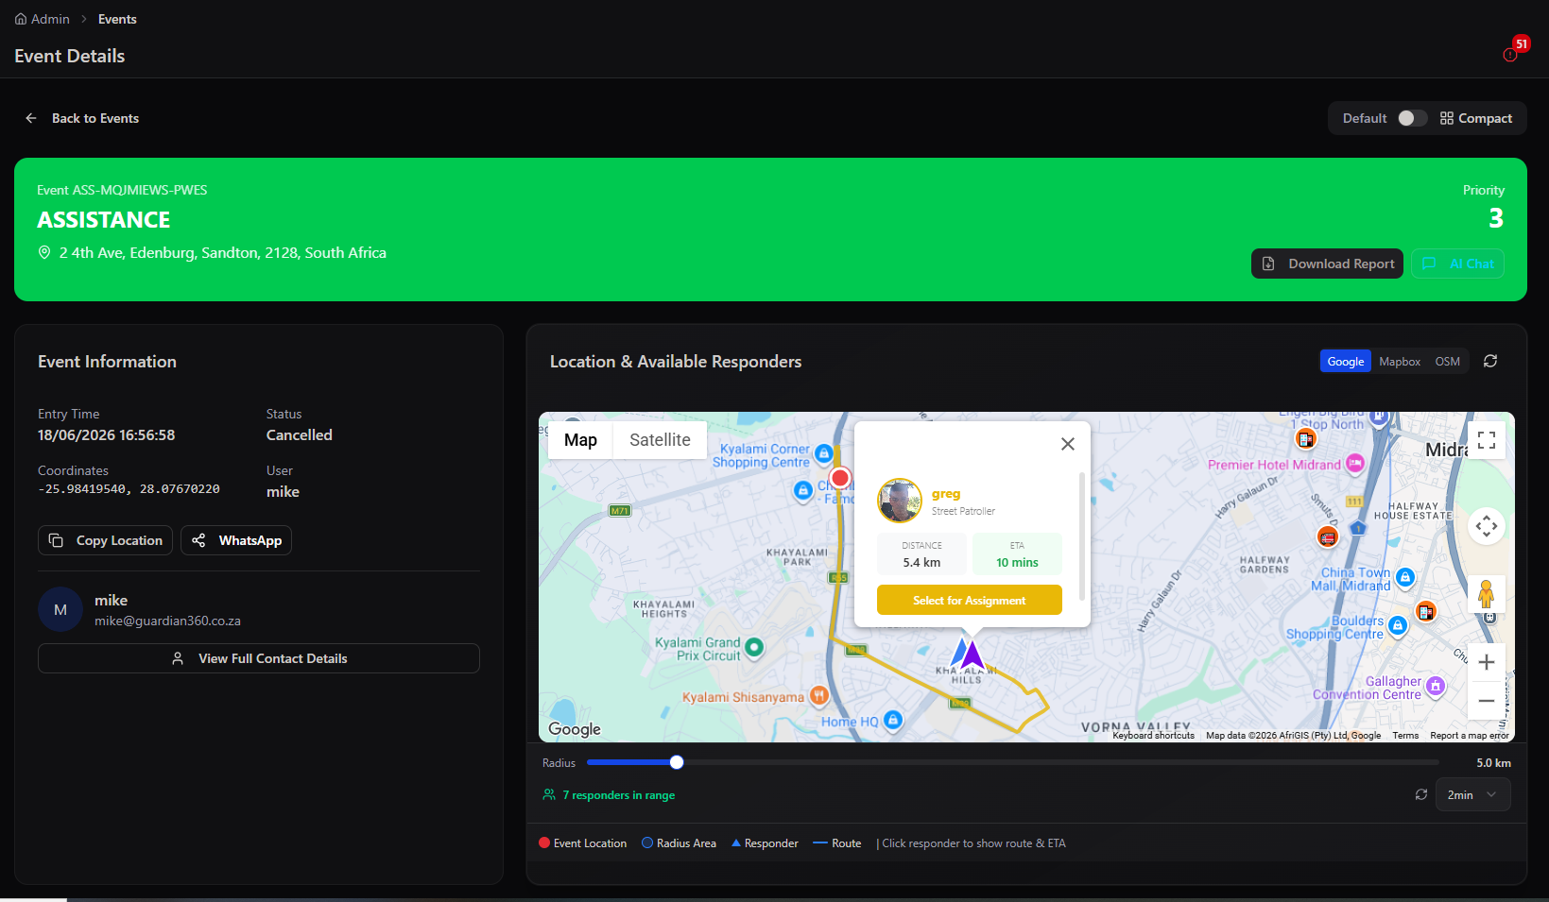Click the Radius slider track
Viewport: 1549px width, 902px height.
tap(1013, 762)
